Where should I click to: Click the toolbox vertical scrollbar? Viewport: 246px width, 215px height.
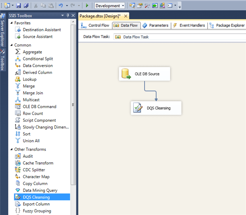[x=73, y=104]
